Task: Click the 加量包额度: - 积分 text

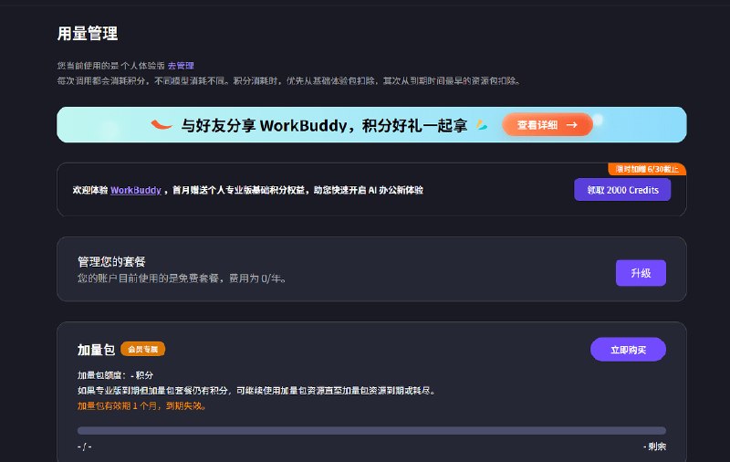Action: [x=115, y=375]
